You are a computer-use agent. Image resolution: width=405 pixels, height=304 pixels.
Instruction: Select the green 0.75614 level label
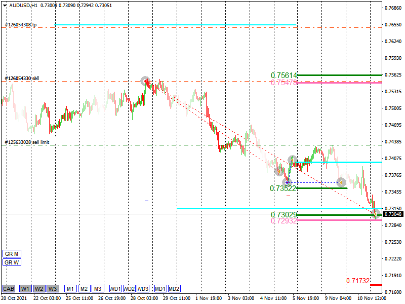point(283,75)
